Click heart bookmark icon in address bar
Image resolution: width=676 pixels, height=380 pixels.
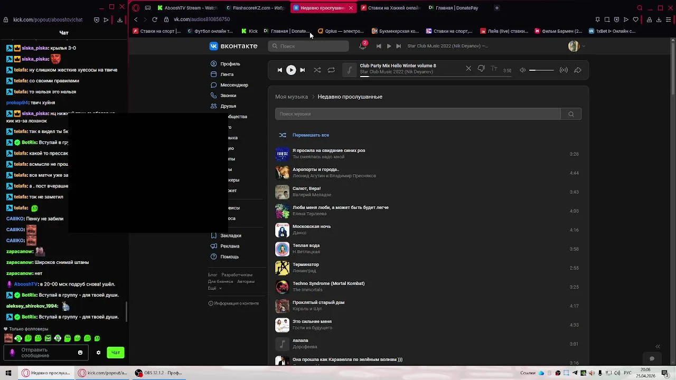point(635,20)
